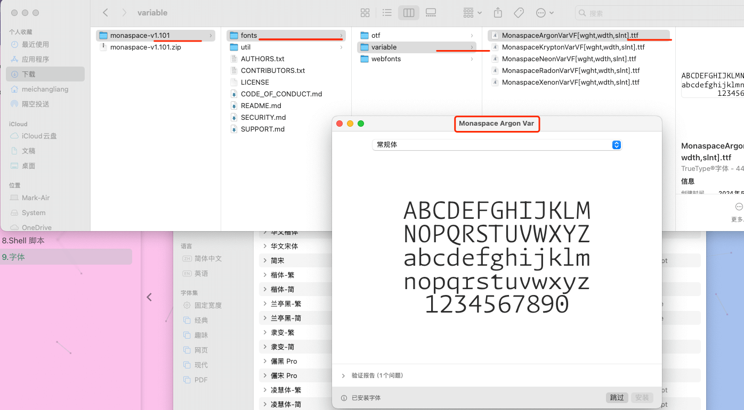Click the 安装 button
Image resolution: width=744 pixels, height=410 pixels.
pos(642,398)
